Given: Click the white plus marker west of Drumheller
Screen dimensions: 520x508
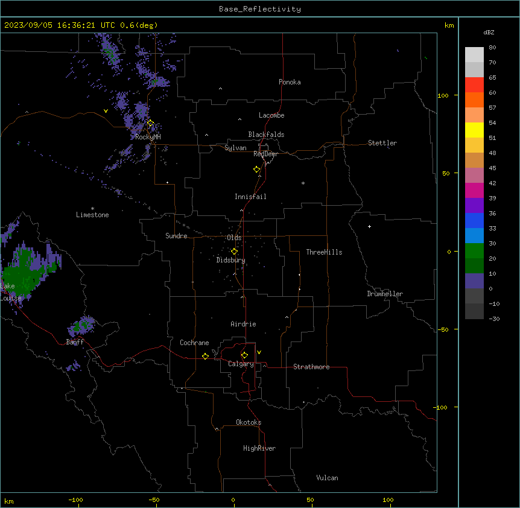Looking at the screenshot, I should coord(369,226).
